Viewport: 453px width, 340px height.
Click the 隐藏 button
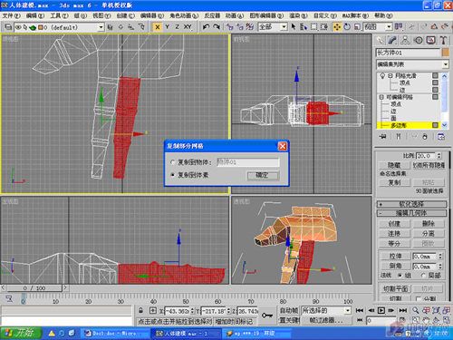(394, 165)
